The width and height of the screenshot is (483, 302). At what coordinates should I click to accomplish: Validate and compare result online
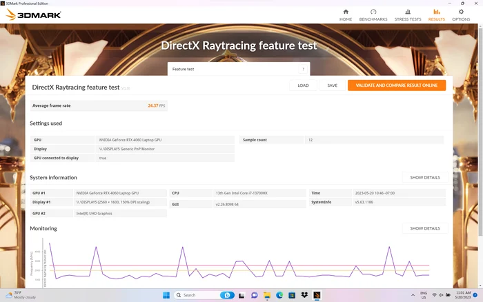tap(397, 85)
